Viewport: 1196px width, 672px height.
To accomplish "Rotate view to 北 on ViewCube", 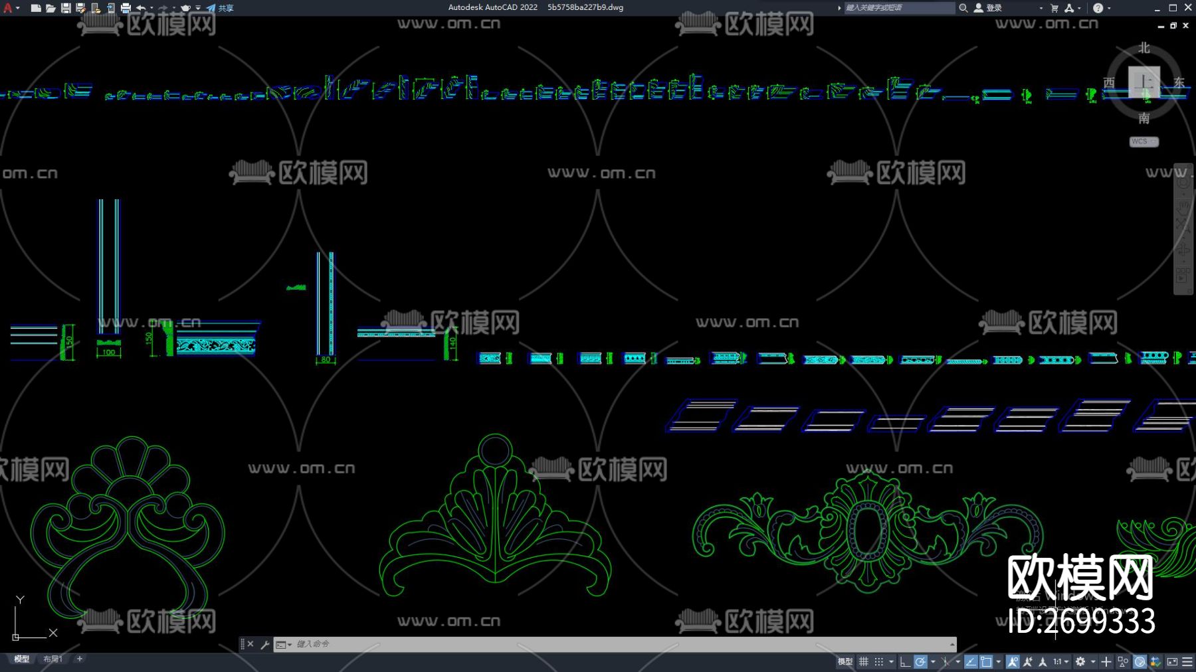I will (1144, 48).
